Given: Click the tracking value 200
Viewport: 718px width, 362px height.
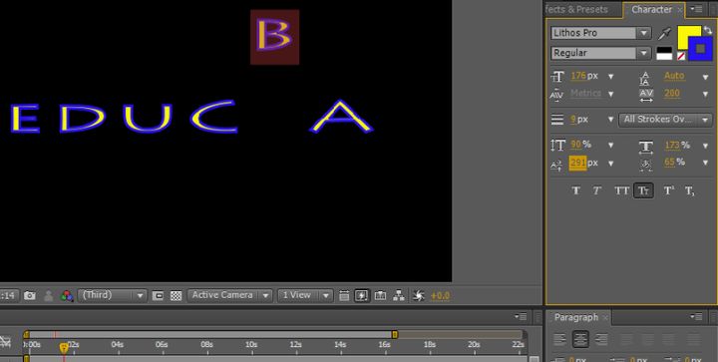Looking at the screenshot, I should click(x=672, y=94).
